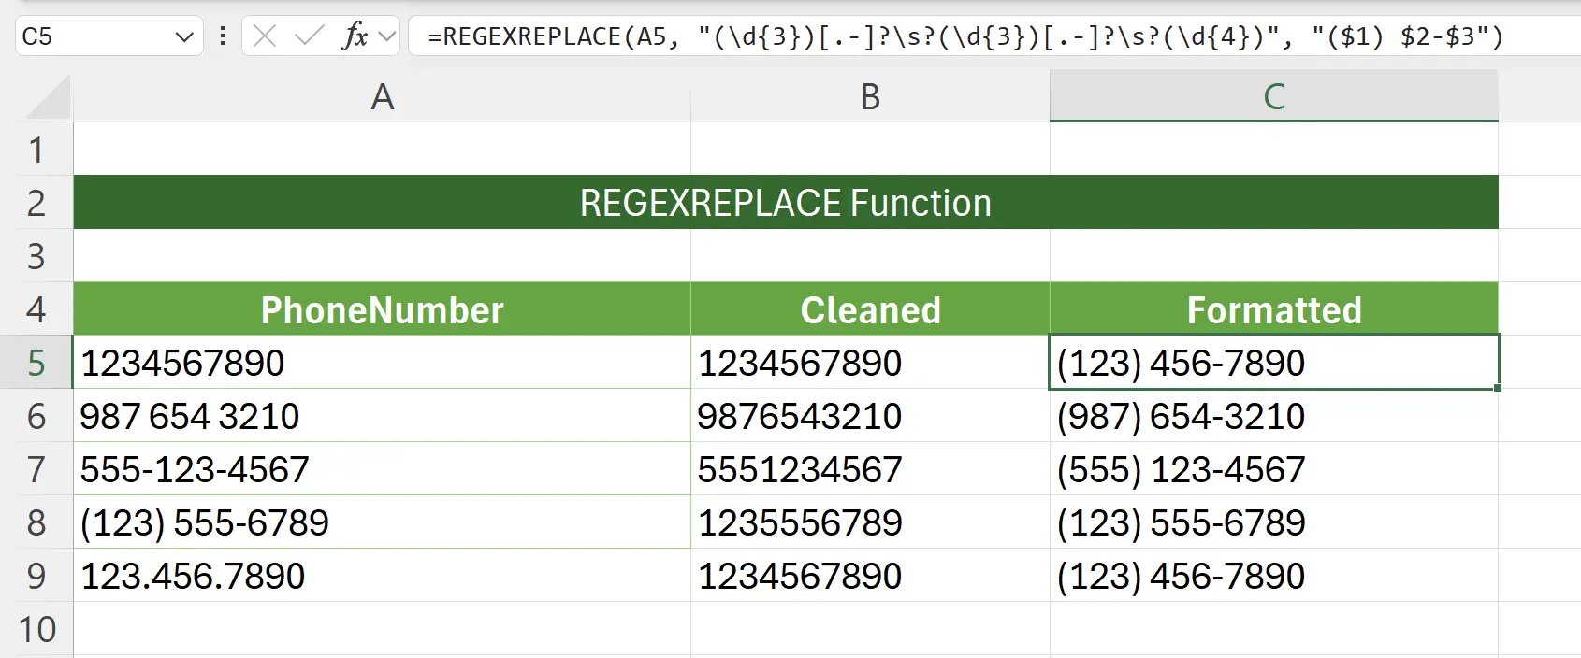Image resolution: width=1581 pixels, height=658 pixels.
Task: Select column A header
Action: (382, 97)
